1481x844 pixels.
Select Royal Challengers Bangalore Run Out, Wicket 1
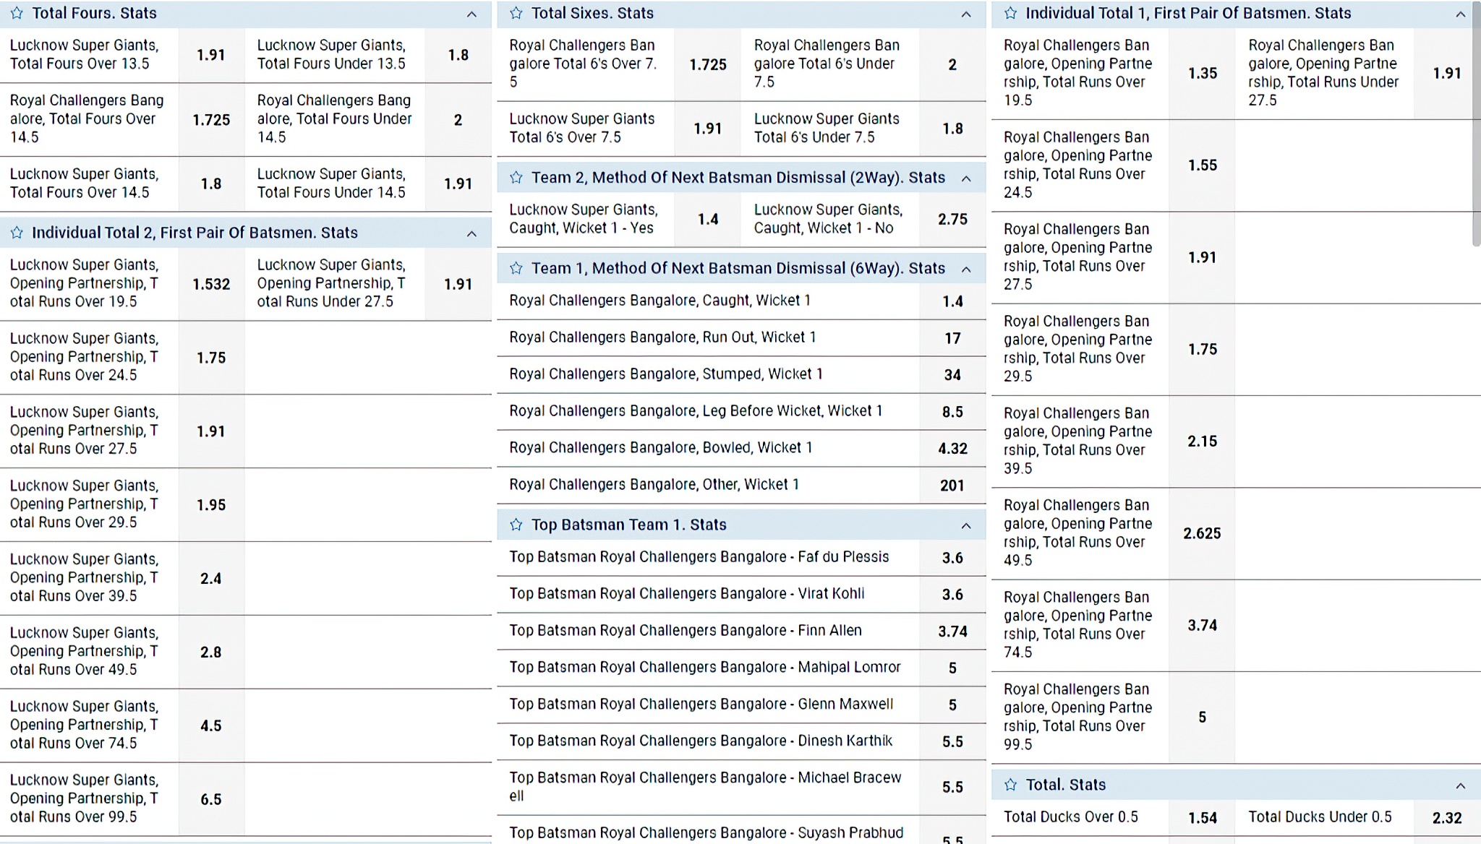952,338
